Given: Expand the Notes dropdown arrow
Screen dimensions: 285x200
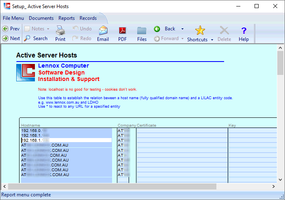Looking at the screenshot, I should (48, 29).
